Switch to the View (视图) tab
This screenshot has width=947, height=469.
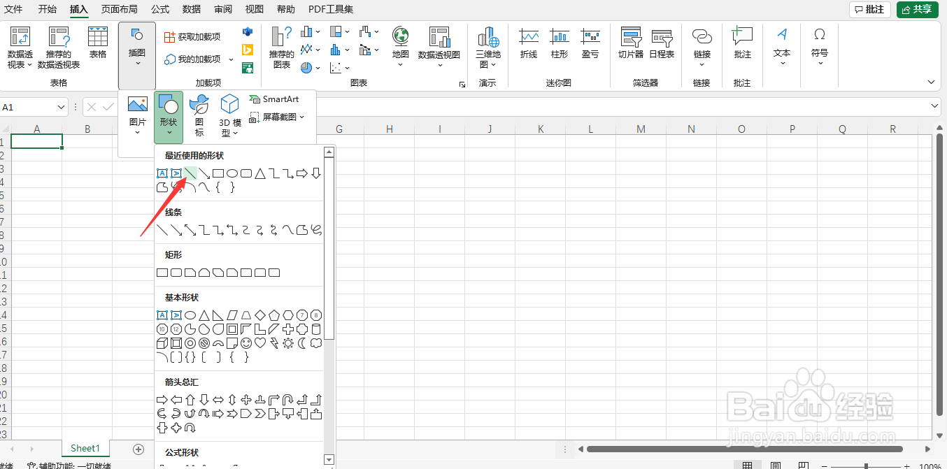pos(255,9)
